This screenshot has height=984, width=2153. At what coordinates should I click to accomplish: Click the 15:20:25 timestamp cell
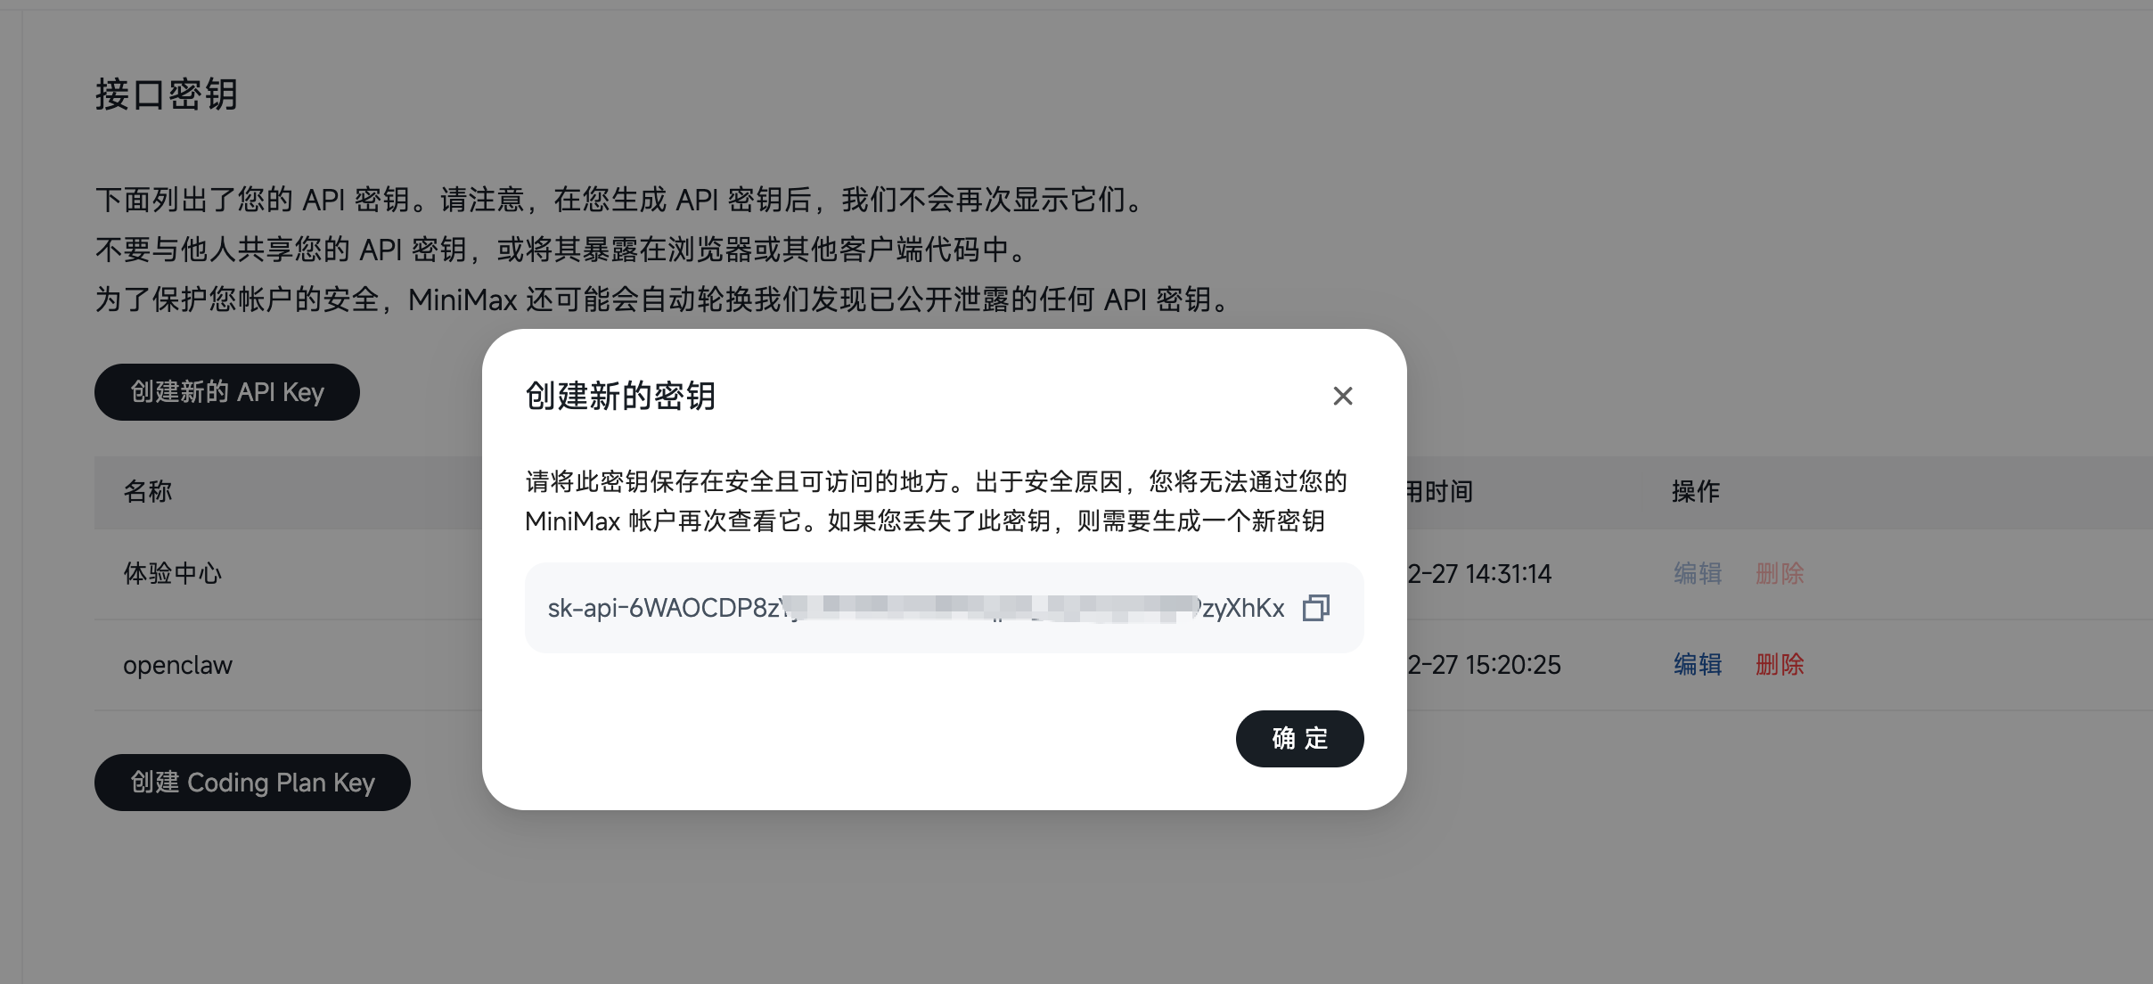1484,664
